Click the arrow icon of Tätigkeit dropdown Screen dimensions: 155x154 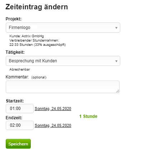(x=116, y=61)
